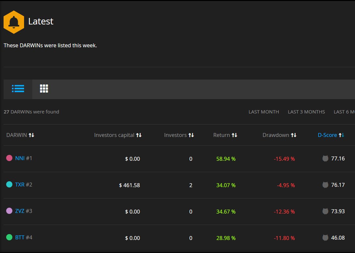
Task: Click the 27 DARWINs were found text
Action: point(32,112)
